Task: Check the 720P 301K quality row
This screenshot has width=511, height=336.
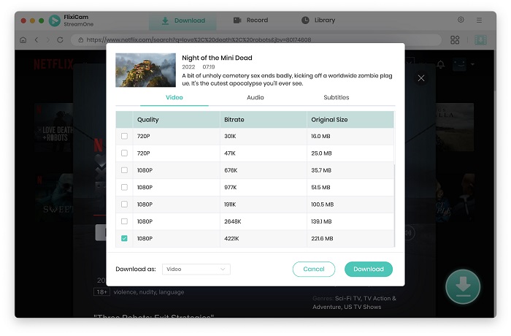Action: point(124,136)
